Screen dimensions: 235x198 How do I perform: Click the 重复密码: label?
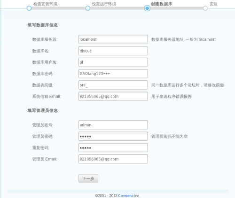[x=41, y=148]
